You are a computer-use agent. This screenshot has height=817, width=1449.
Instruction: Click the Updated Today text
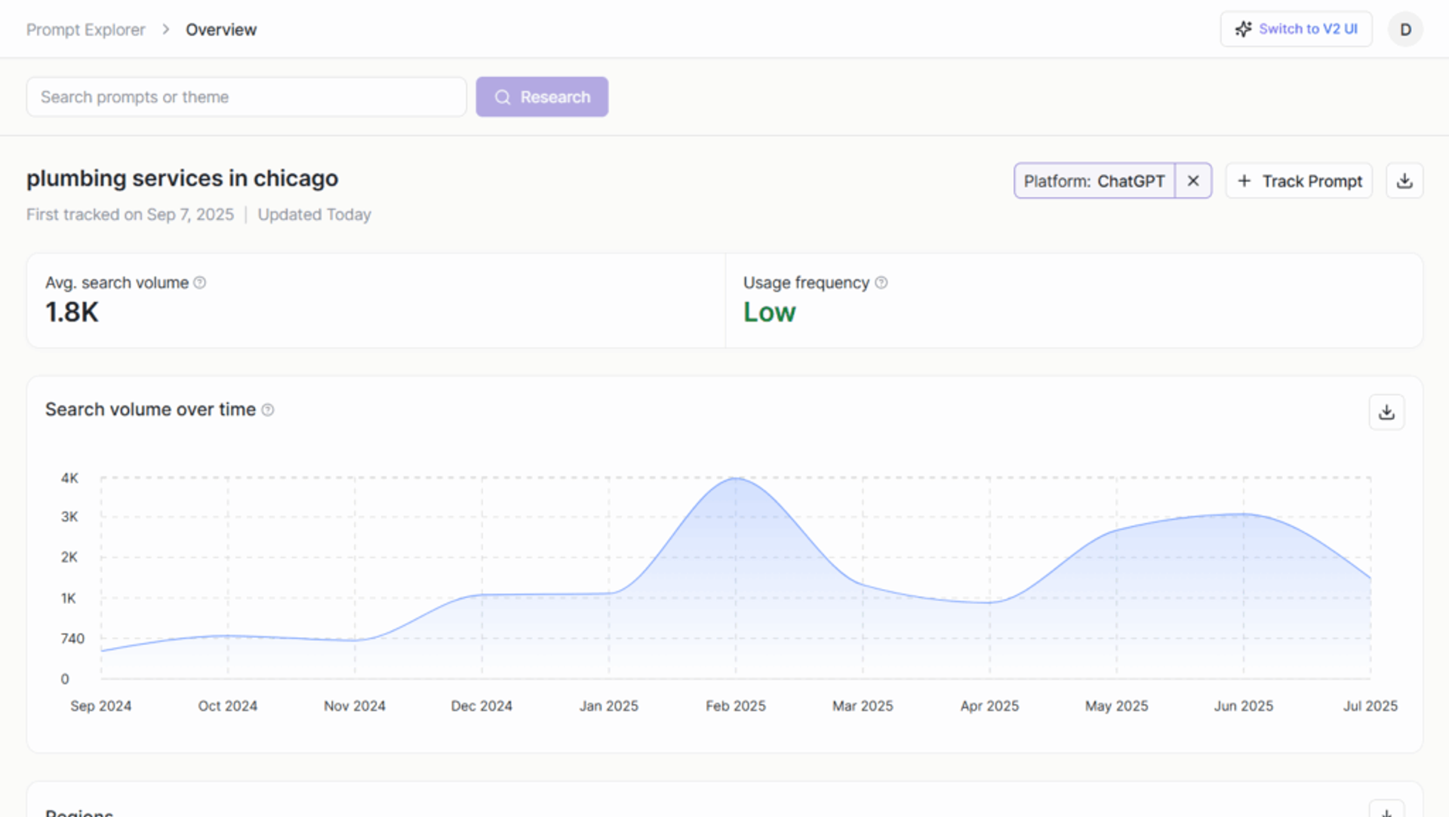tap(315, 214)
